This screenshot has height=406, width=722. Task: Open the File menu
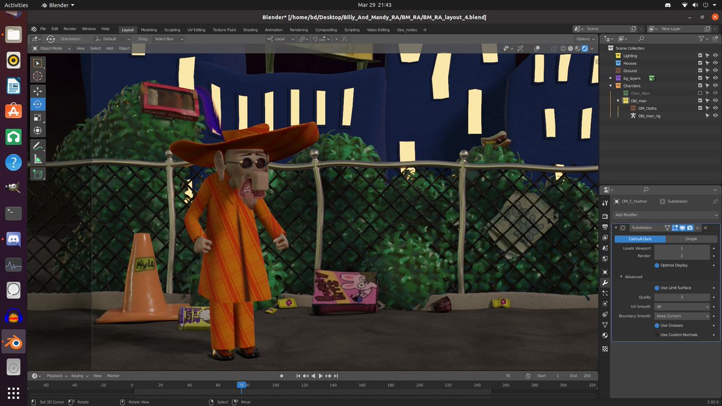pyautogui.click(x=43, y=29)
